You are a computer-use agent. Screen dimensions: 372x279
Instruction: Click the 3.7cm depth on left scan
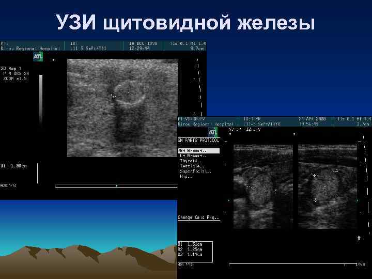[197, 49]
